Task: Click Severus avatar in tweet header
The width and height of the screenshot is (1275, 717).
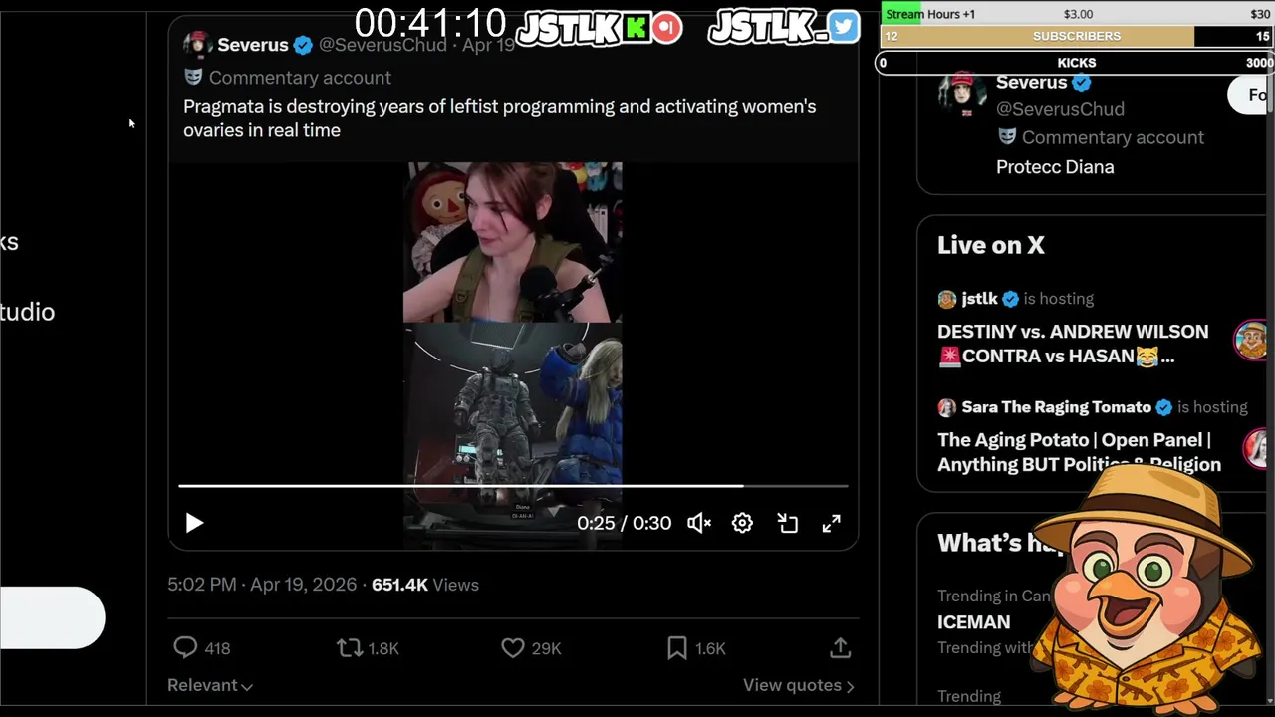Action: 197,45
